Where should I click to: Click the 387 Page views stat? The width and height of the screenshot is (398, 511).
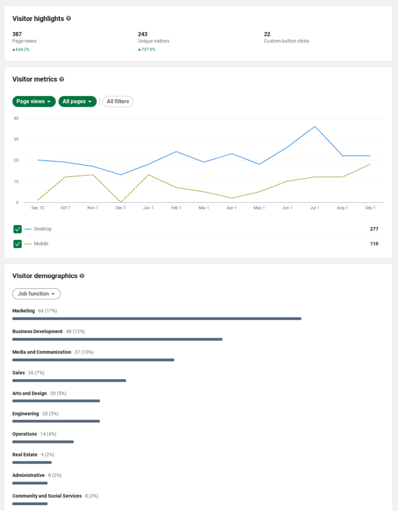pyautogui.click(x=17, y=34)
